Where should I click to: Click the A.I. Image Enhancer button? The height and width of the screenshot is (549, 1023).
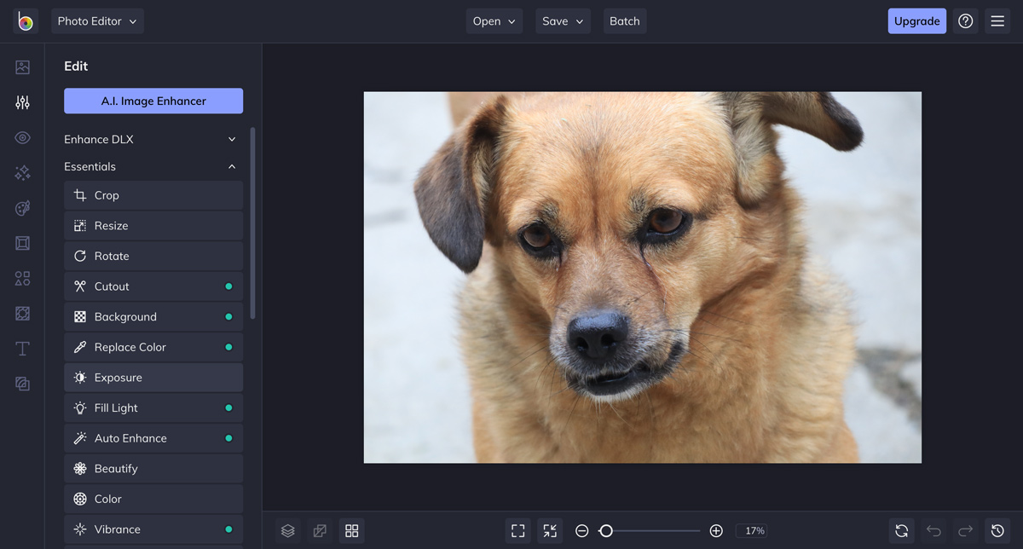click(x=153, y=101)
